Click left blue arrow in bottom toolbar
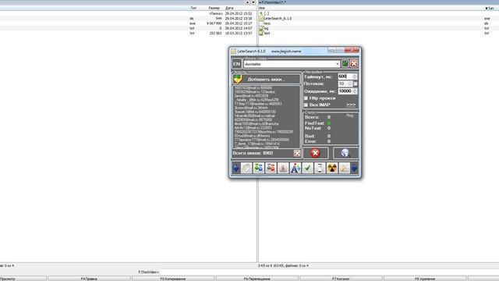The image size is (499, 281). (235, 168)
